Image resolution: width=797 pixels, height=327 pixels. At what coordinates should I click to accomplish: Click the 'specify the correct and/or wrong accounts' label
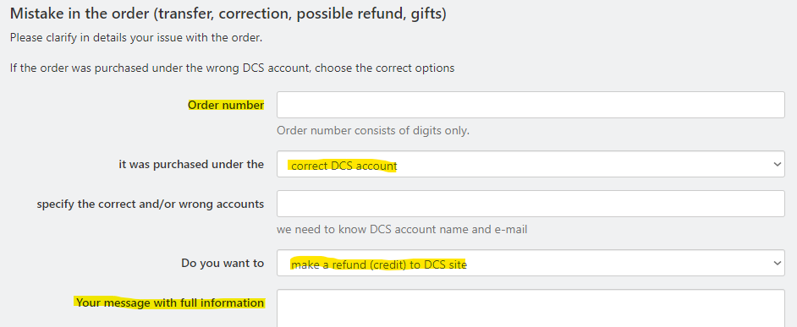(x=151, y=204)
